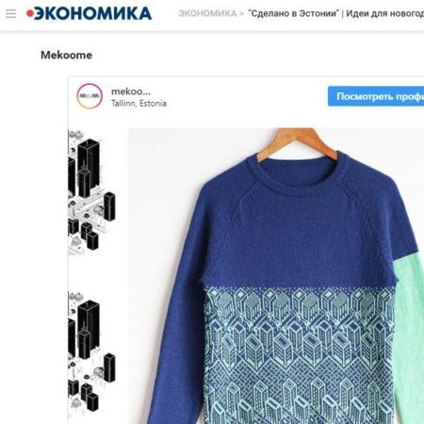Click the red dot in logo
This screenshot has width=424, height=424.
click(x=30, y=13)
